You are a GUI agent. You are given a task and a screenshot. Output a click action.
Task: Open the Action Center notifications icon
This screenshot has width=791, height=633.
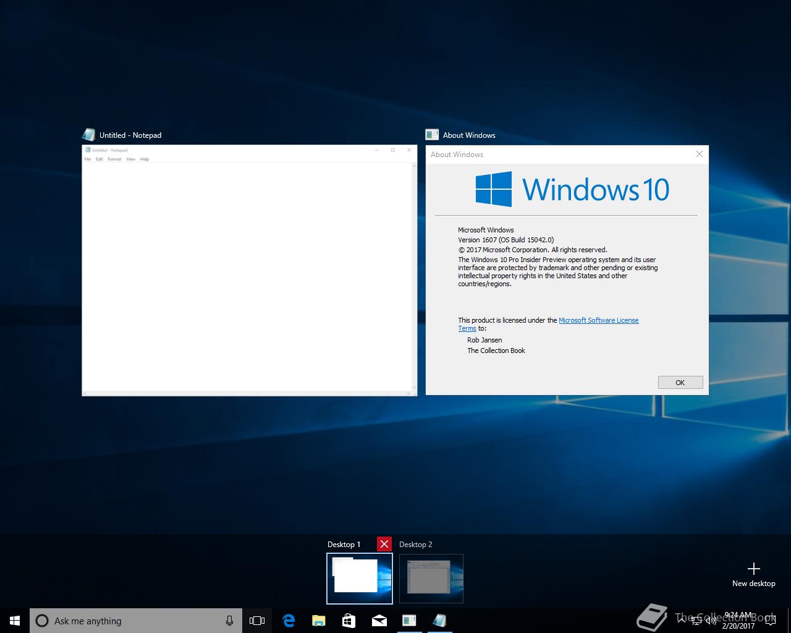point(771,621)
